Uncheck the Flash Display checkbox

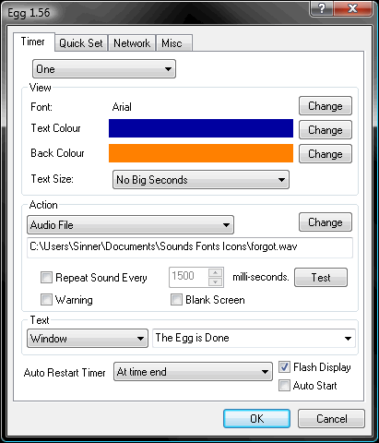coord(284,366)
